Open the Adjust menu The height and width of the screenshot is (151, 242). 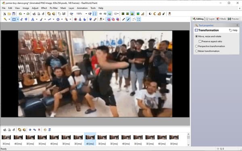point(35,8)
